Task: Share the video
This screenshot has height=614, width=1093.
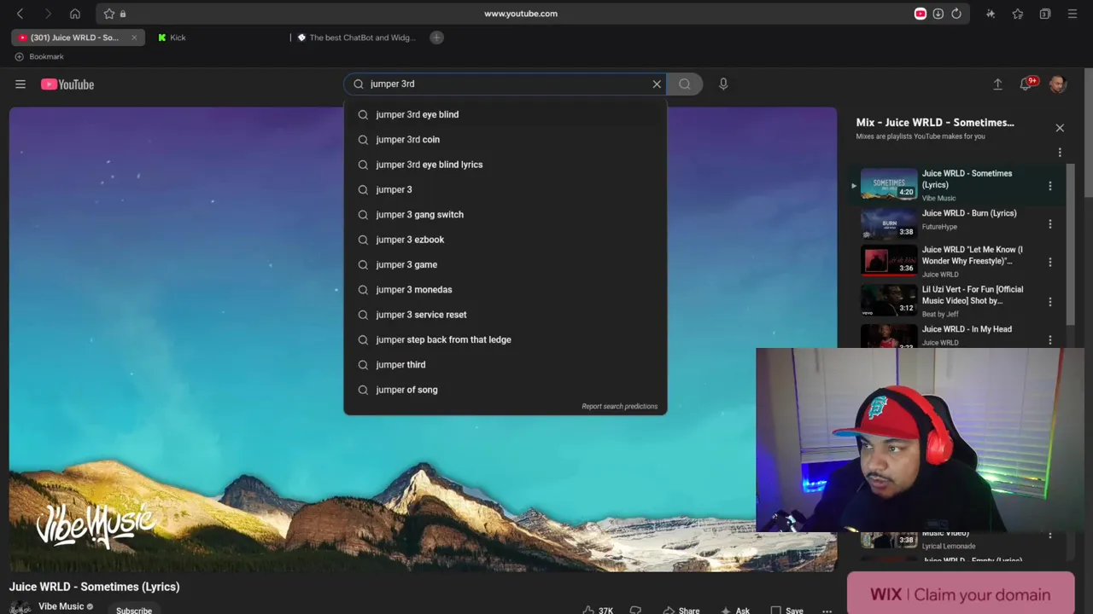Action: tap(681, 611)
